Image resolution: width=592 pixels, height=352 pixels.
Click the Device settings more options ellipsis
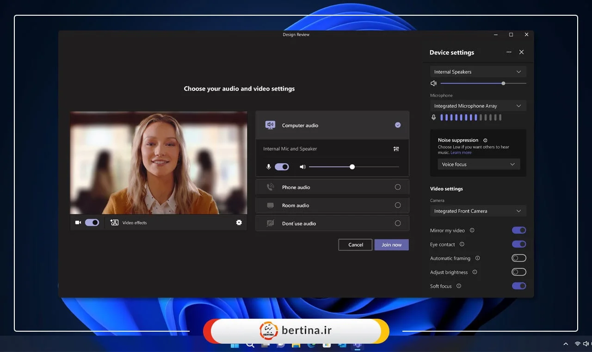tap(509, 52)
